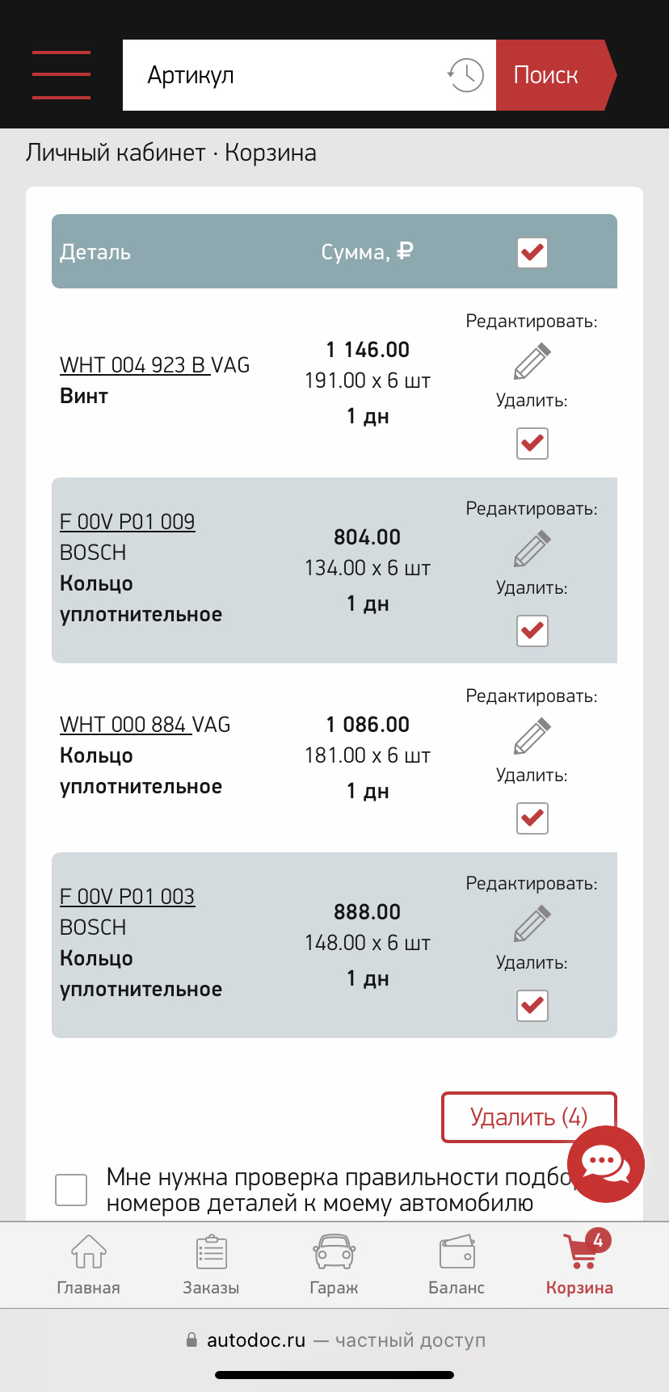Viewport: 669px width, 1392px height.
Task: Open the Баланс tab
Action: 457,1265
